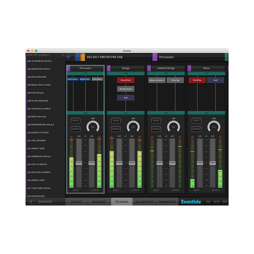
Task: Click Horns output fader handle
Action: [213, 163]
